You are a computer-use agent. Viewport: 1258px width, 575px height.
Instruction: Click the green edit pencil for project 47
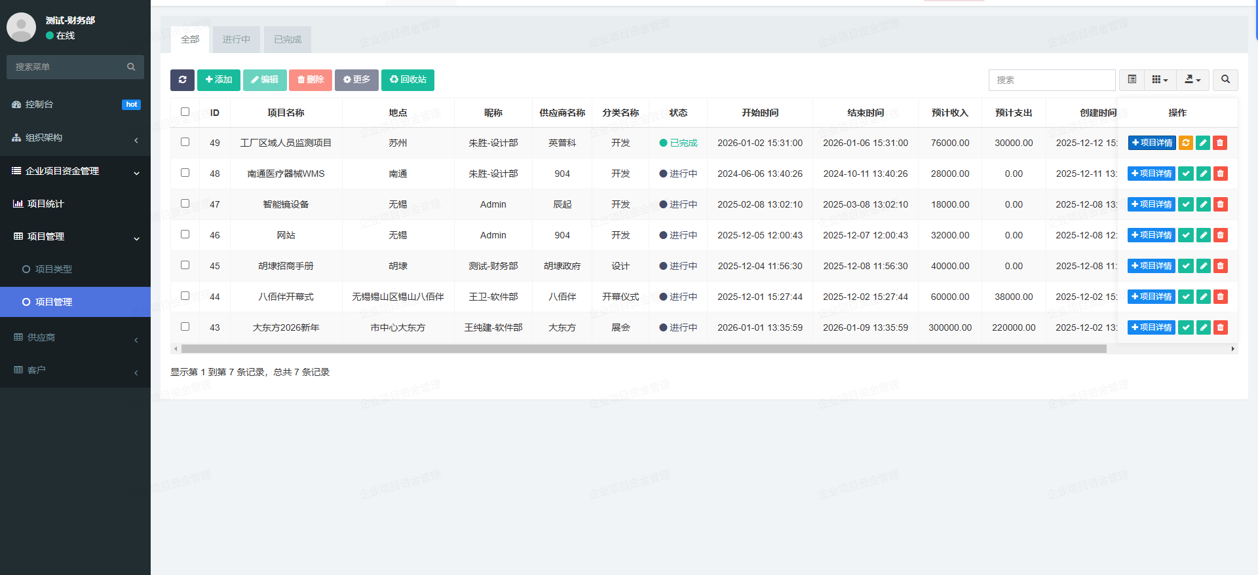[1203, 204]
